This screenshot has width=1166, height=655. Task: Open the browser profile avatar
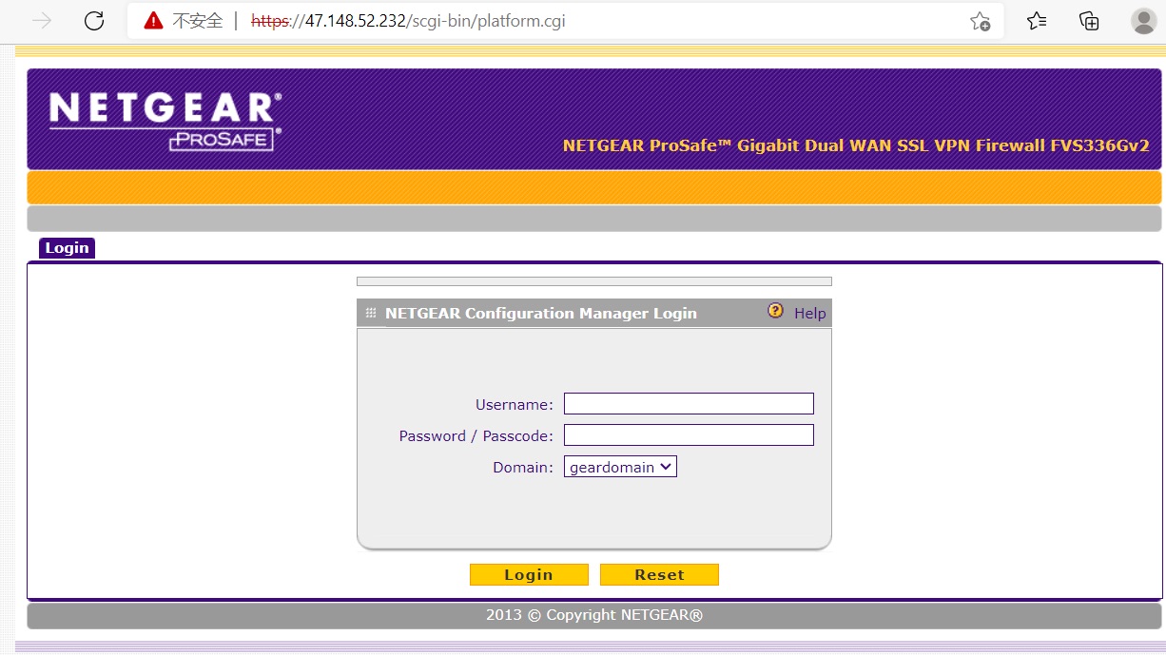pyautogui.click(x=1143, y=21)
